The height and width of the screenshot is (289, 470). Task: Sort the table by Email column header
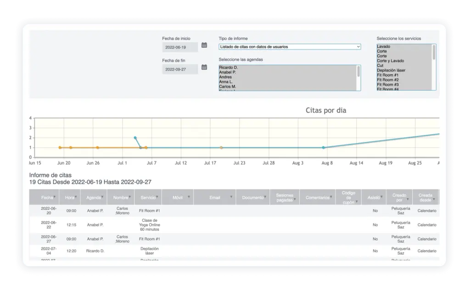[214, 198]
